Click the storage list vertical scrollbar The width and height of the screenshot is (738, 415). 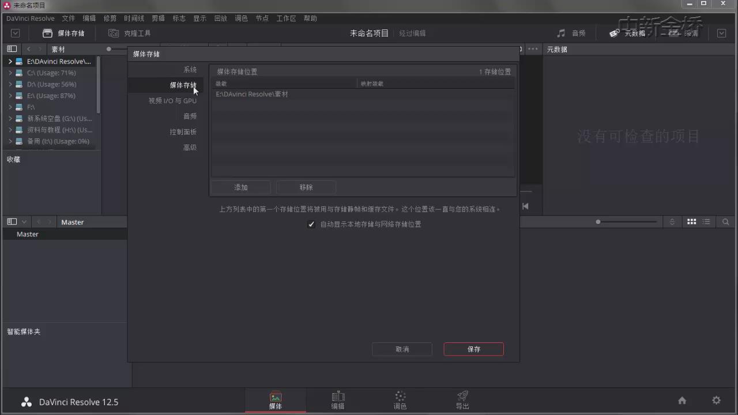coord(99,85)
